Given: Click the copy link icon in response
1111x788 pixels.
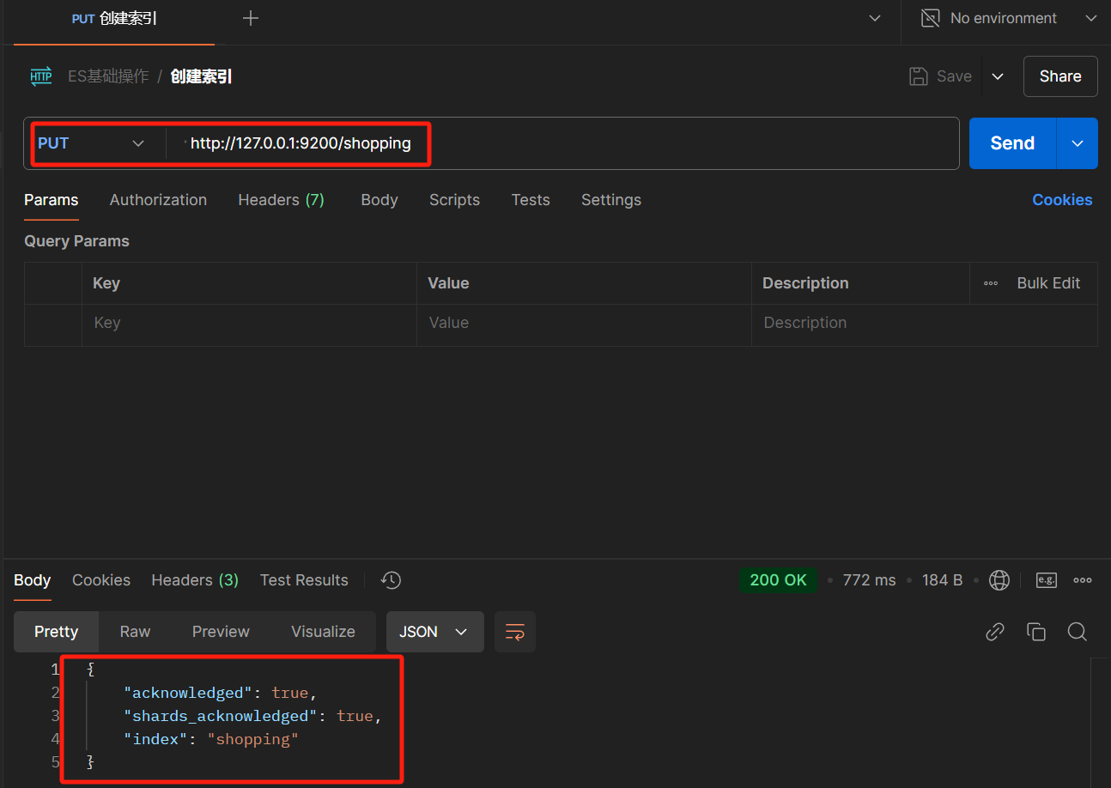Looking at the screenshot, I should (x=995, y=632).
